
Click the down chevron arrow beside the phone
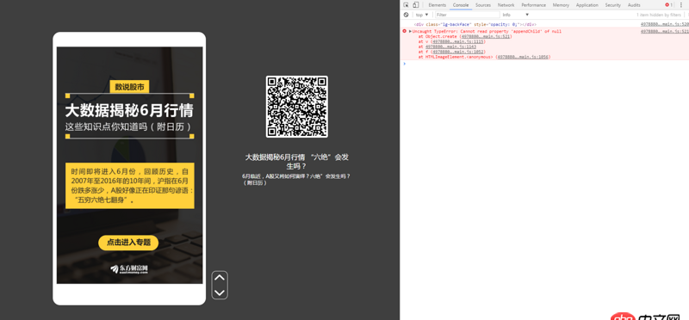pos(220,292)
